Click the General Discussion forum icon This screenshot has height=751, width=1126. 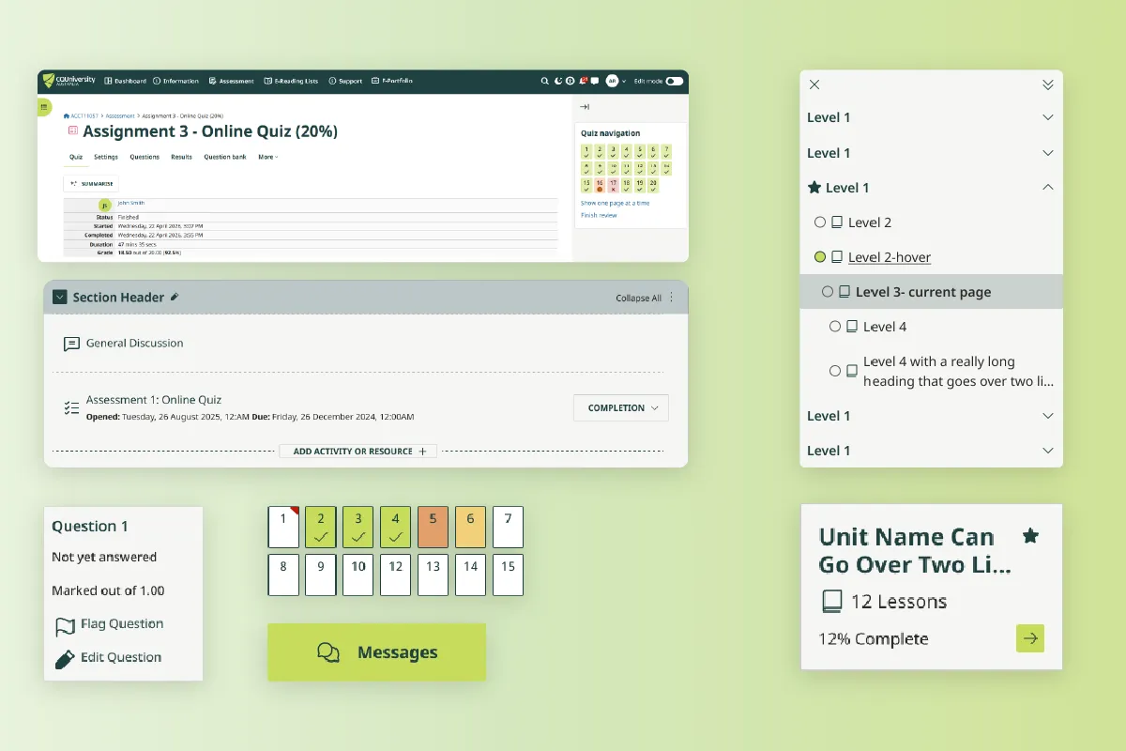point(71,344)
